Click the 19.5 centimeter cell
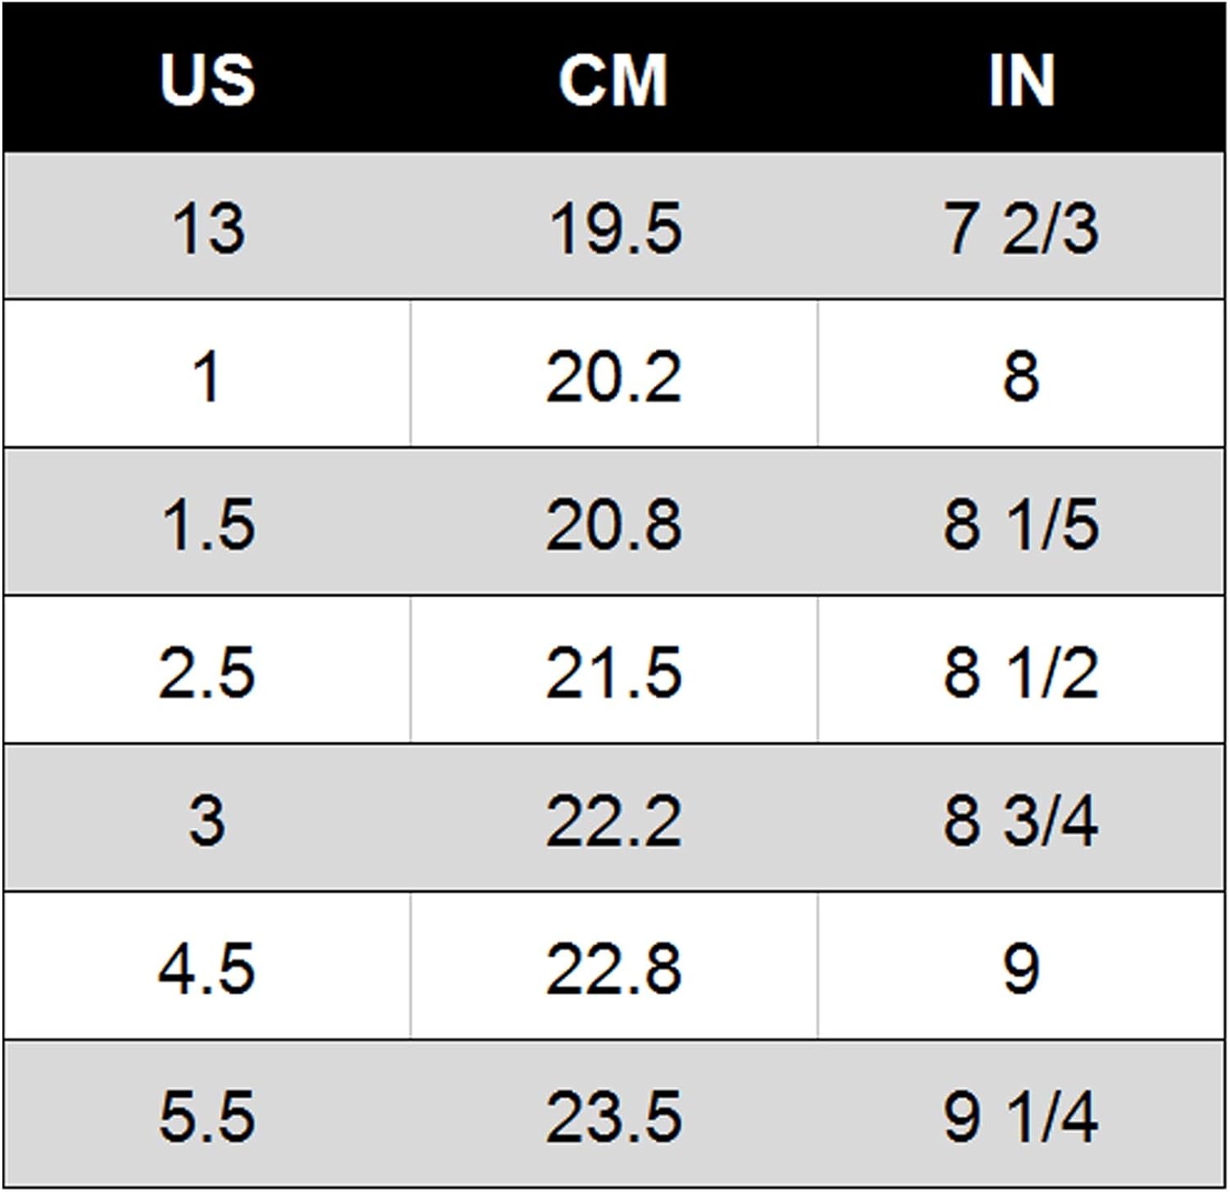The width and height of the screenshot is (1230, 1192). tap(614, 227)
